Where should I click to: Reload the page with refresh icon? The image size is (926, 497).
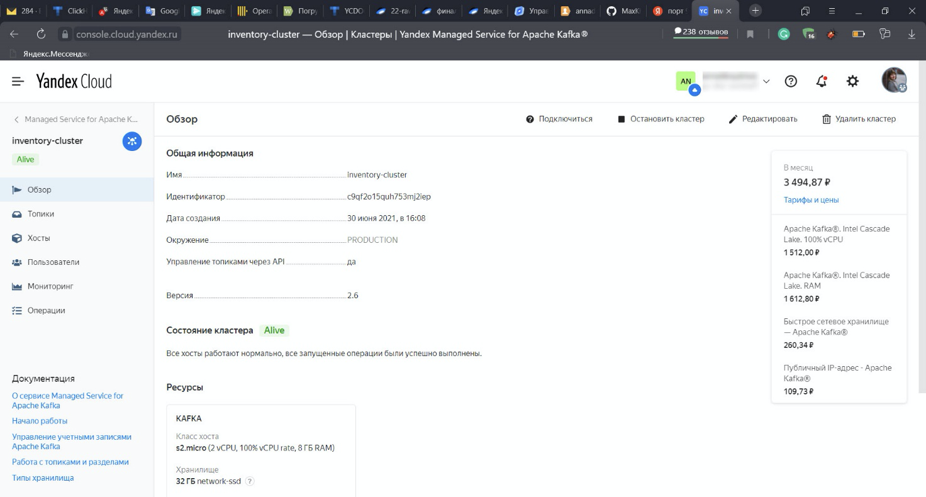coord(42,34)
